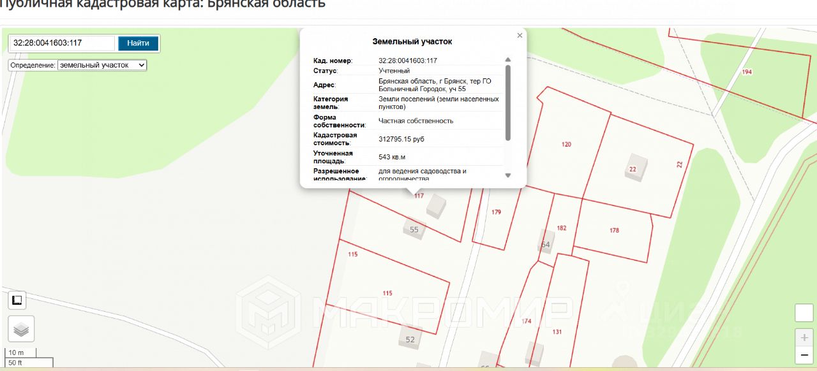
Task: Click Частная собственность ownership value
Action: pyautogui.click(x=416, y=120)
